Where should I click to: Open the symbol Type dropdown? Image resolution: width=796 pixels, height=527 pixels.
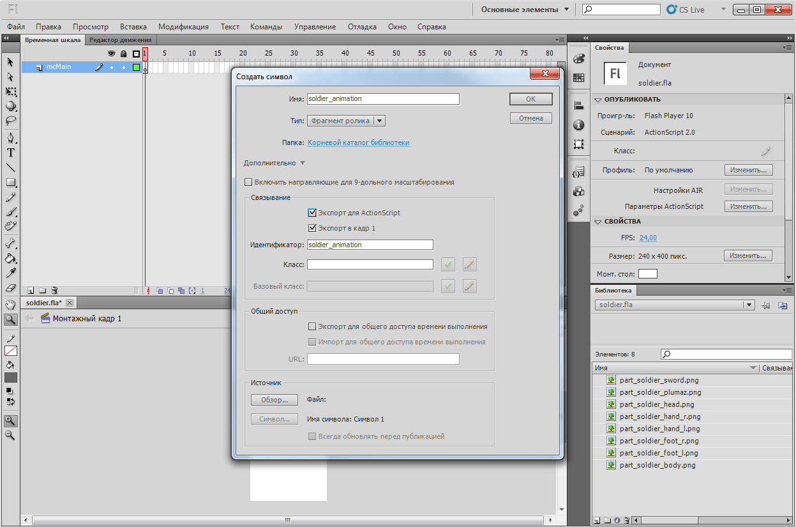pos(379,121)
